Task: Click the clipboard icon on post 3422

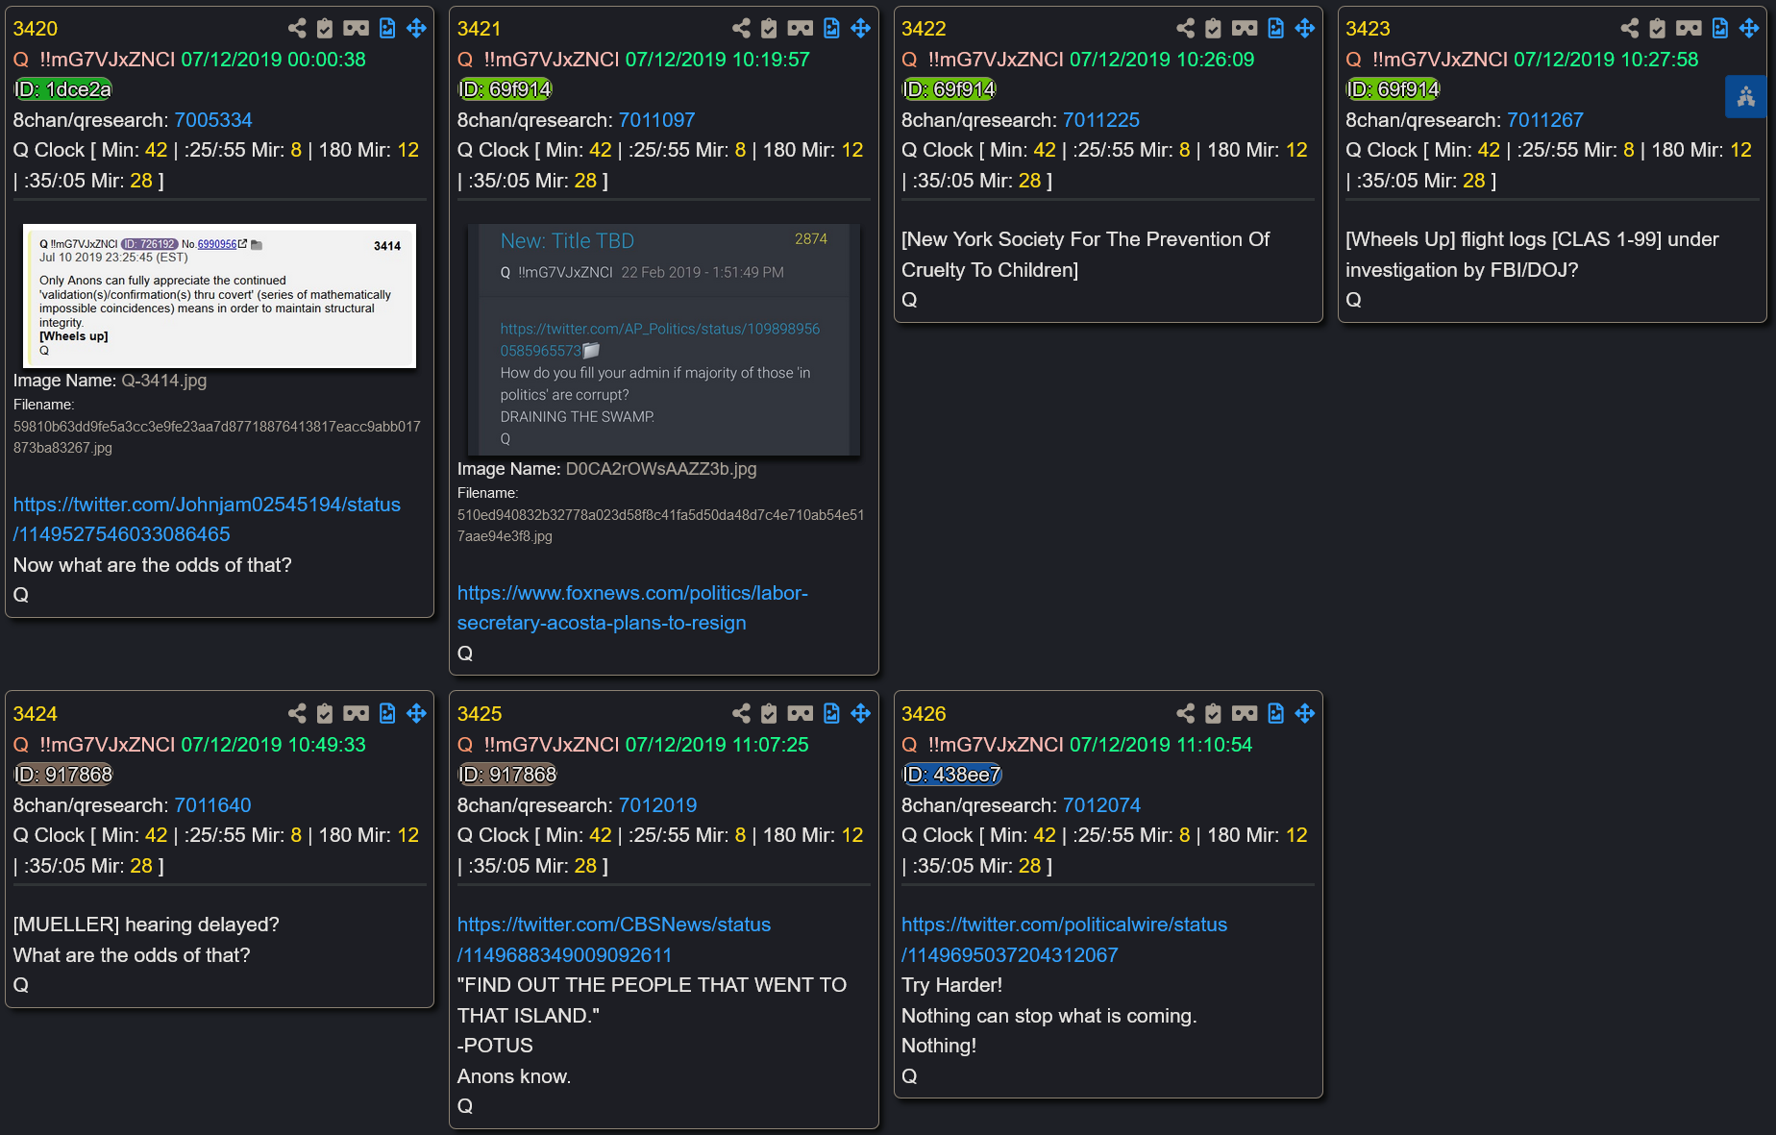Action: click(1213, 29)
